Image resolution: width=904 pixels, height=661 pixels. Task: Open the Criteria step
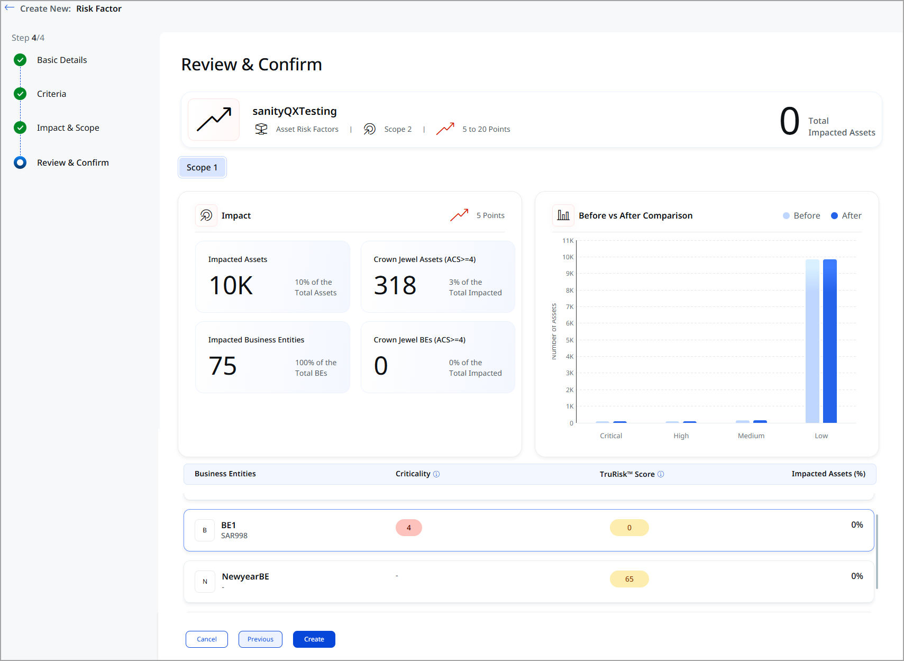[x=51, y=94]
